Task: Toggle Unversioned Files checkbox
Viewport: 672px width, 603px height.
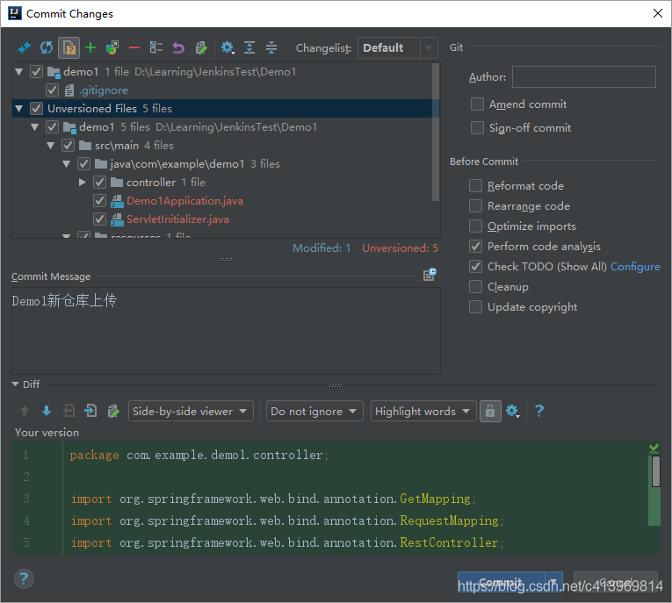Action: tap(36, 108)
